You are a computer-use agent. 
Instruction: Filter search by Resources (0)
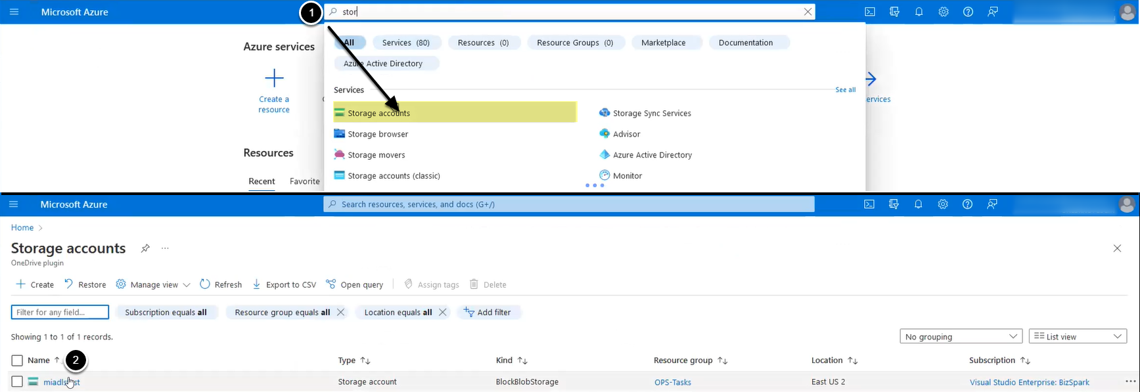(483, 43)
